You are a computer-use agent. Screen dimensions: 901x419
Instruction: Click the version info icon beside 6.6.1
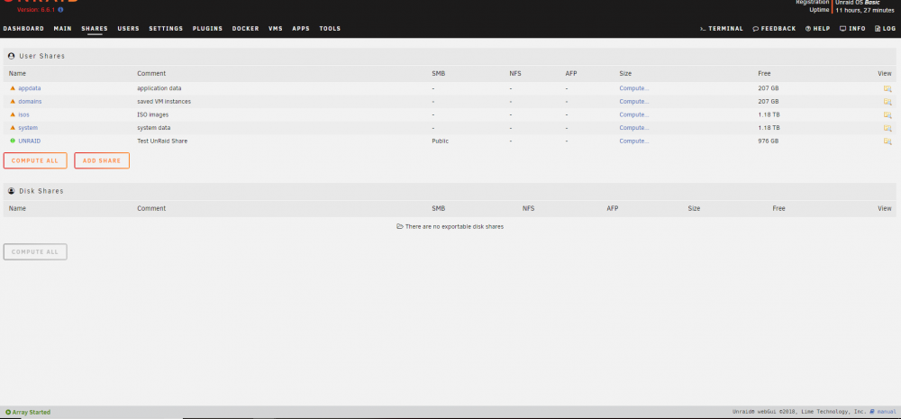click(x=61, y=10)
